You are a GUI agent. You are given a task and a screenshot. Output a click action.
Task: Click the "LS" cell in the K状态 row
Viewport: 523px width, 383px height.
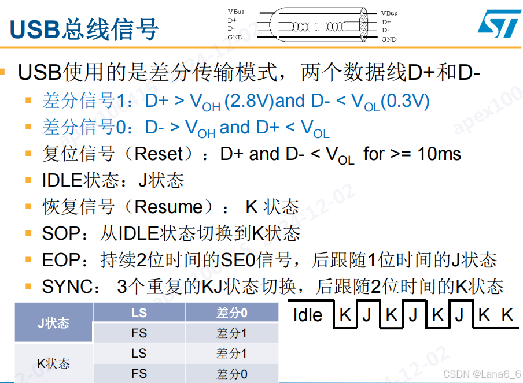[139, 354]
